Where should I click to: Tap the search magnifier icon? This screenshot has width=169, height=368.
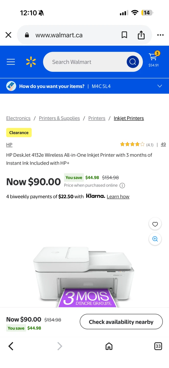point(132,62)
